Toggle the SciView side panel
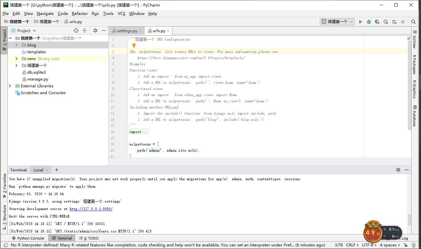421x249 pixels. [414, 39]
